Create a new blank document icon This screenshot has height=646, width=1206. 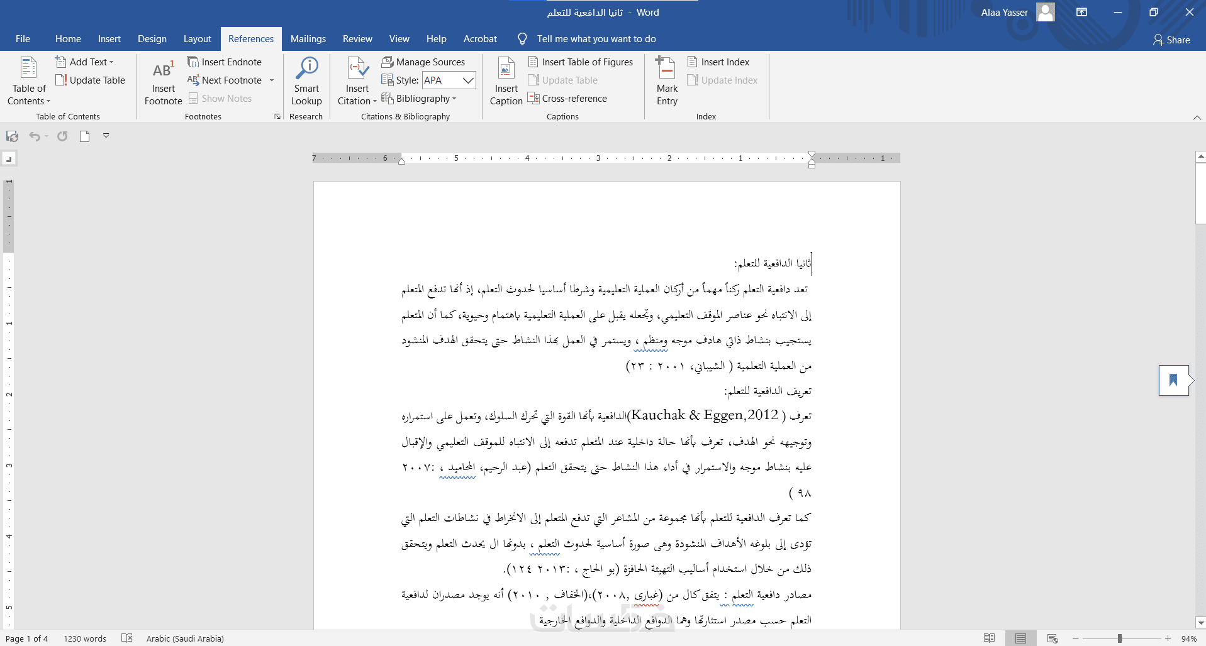pyautogui.click(x=84, y=136)
